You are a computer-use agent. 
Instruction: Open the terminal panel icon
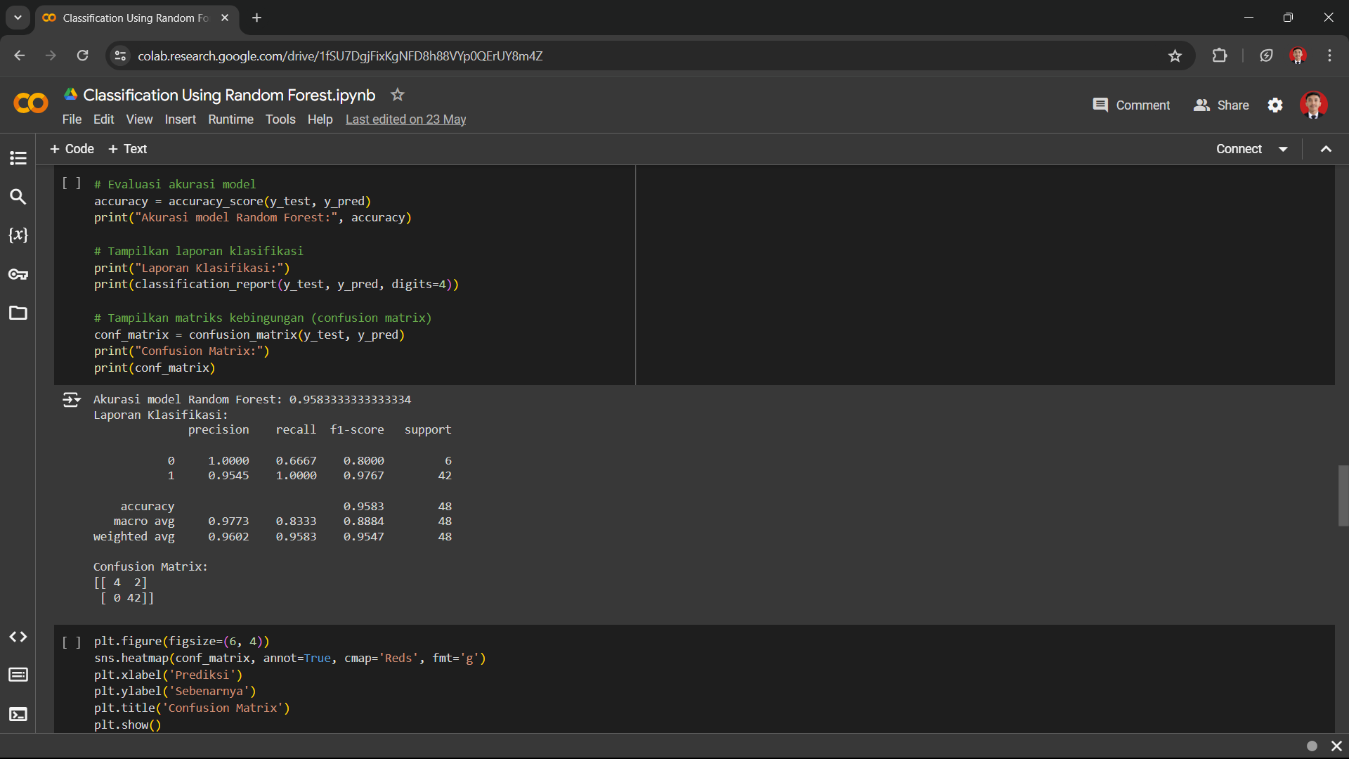[18, 714]
